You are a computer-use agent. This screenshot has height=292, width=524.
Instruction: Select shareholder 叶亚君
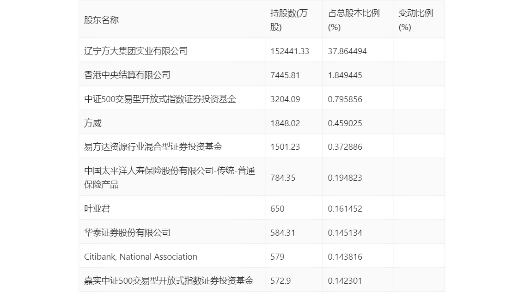97,209
